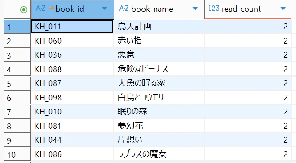
Task: Click the key icon beside book_id
Action: [x=51, y=8]
